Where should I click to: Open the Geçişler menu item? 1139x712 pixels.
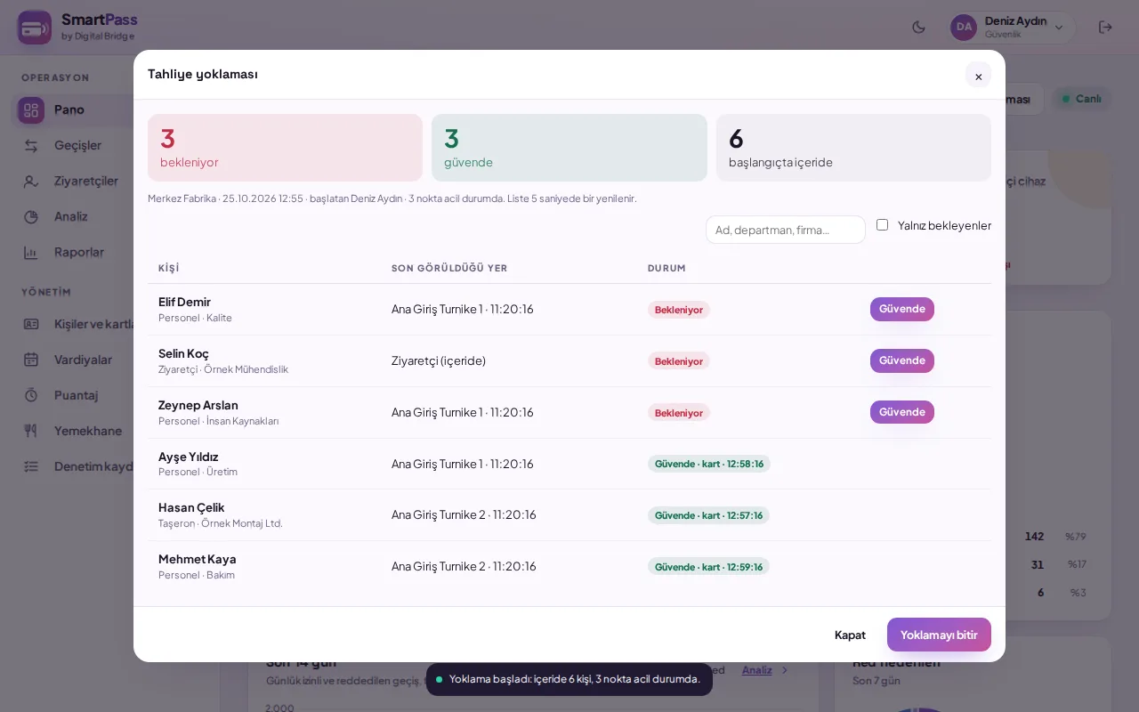[x=77, y=146]
